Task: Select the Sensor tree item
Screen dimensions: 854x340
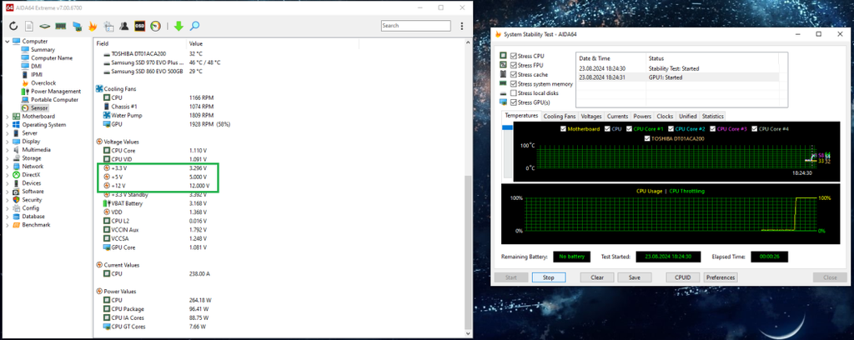Action: [39, 107]
